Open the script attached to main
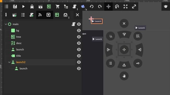The width and height of the screenshot is (170, 95). click(x=74, y=24)
